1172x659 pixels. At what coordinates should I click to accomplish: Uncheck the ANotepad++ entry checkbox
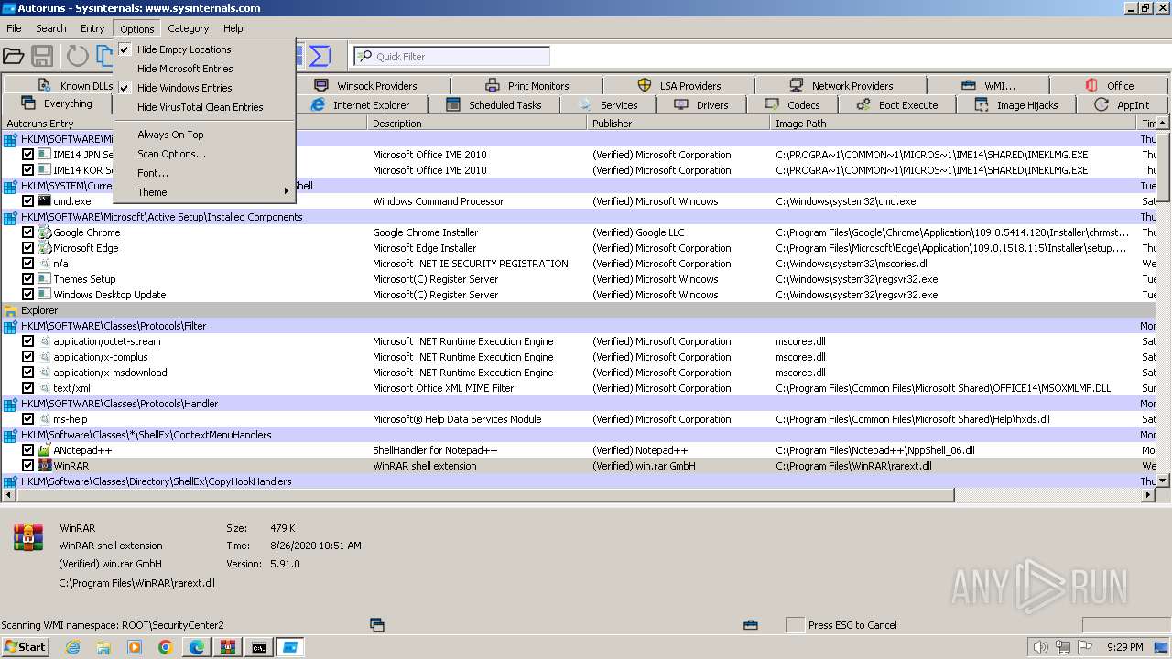27,450
